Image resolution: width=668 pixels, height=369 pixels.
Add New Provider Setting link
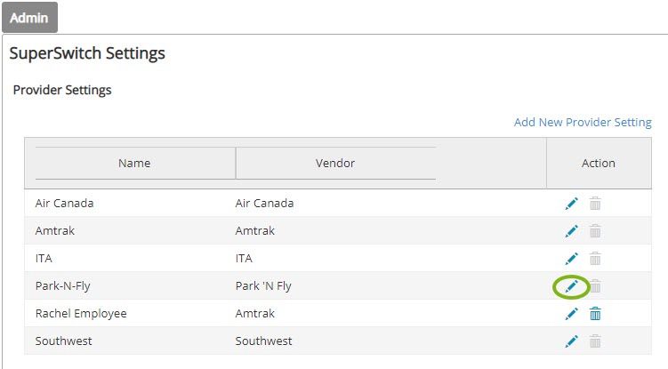(583, 123)
